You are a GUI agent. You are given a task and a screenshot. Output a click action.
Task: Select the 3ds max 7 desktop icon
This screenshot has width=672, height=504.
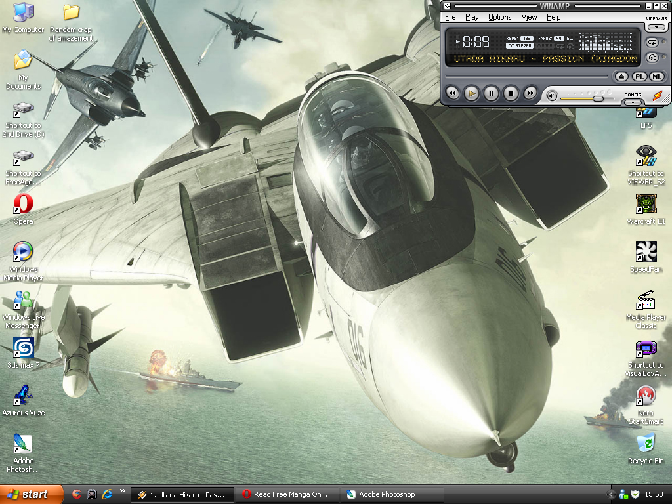pos(23,352)
